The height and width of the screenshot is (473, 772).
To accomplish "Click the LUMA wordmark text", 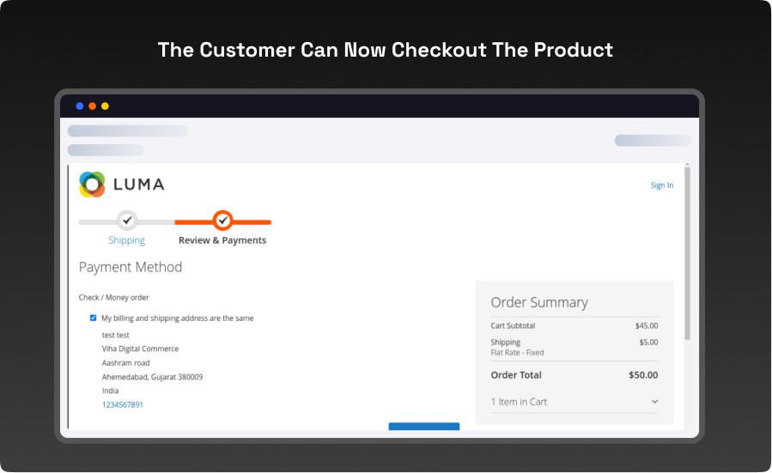I will 138,185.
